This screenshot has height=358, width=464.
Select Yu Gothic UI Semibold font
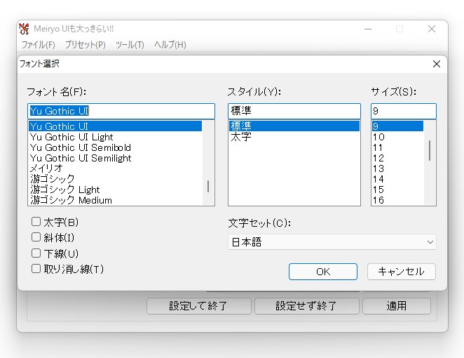116,147
